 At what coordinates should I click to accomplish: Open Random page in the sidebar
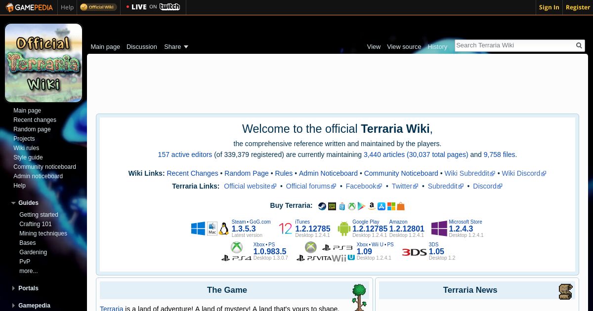tap(32, 129)
